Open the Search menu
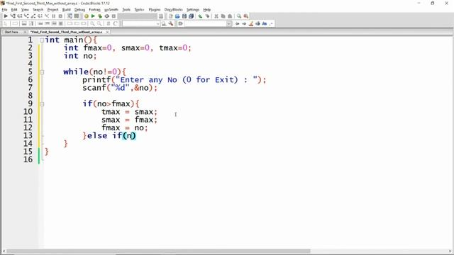The width and height of the screenshot is (454, 255). click(x=38, y=9)
